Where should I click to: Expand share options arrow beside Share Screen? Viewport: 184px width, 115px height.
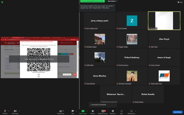(x=87, y=111)
